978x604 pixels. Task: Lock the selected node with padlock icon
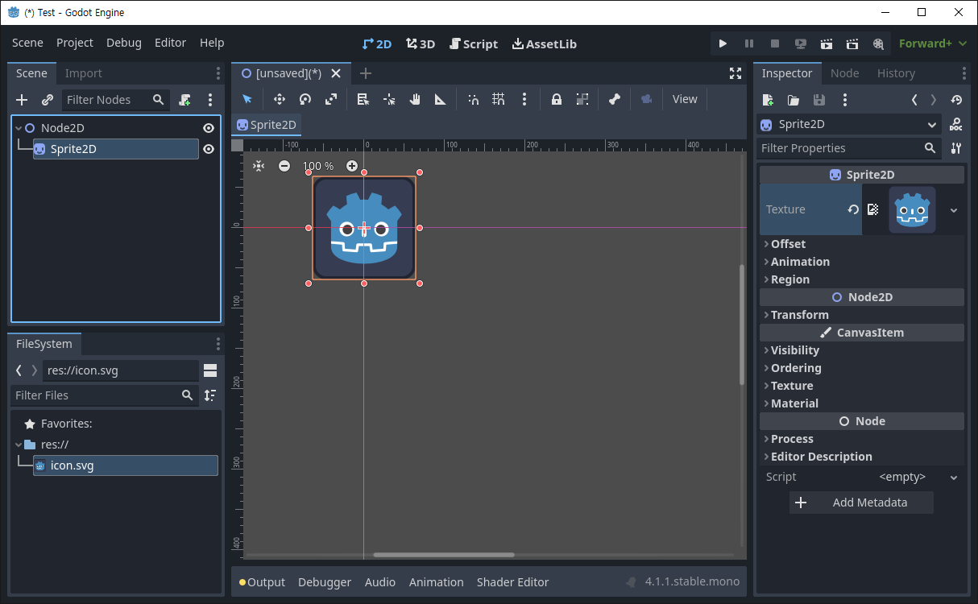557,99
